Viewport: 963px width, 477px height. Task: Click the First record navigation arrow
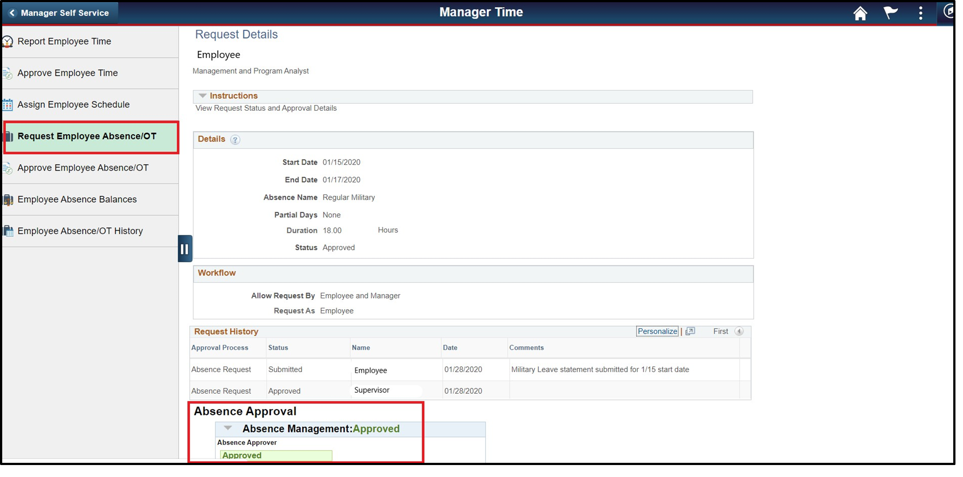pyautogui.click(x=739, y=331)
